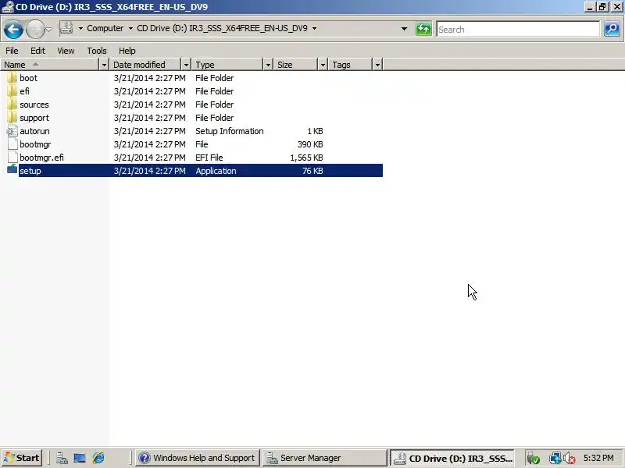Open the address bar history dropdown

click(x=404, y=29)
